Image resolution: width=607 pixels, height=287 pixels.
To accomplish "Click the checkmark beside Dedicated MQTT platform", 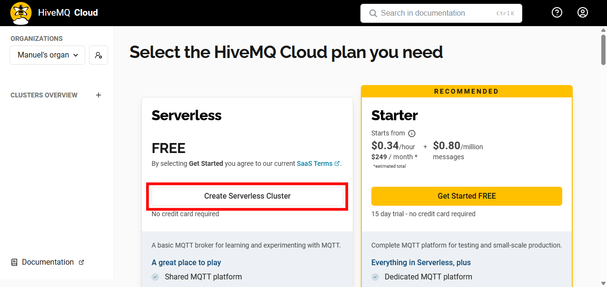I will point(376,277).
